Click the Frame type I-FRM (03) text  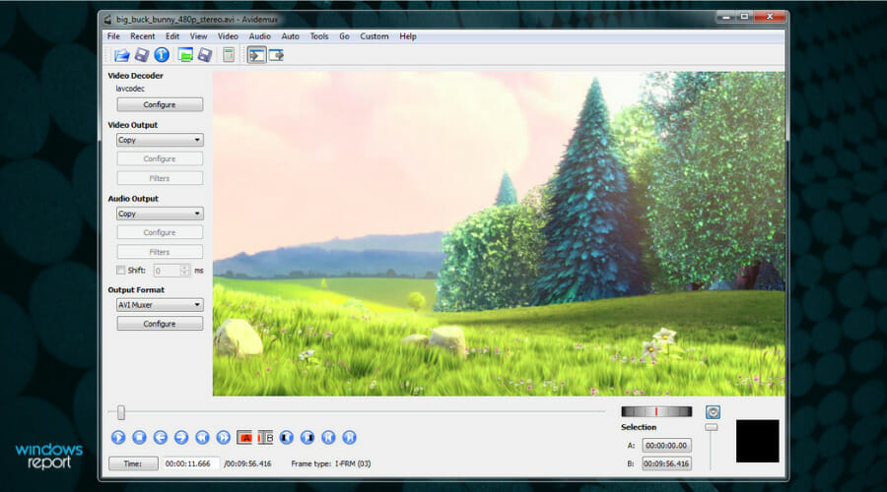click(x=331, y=463)
